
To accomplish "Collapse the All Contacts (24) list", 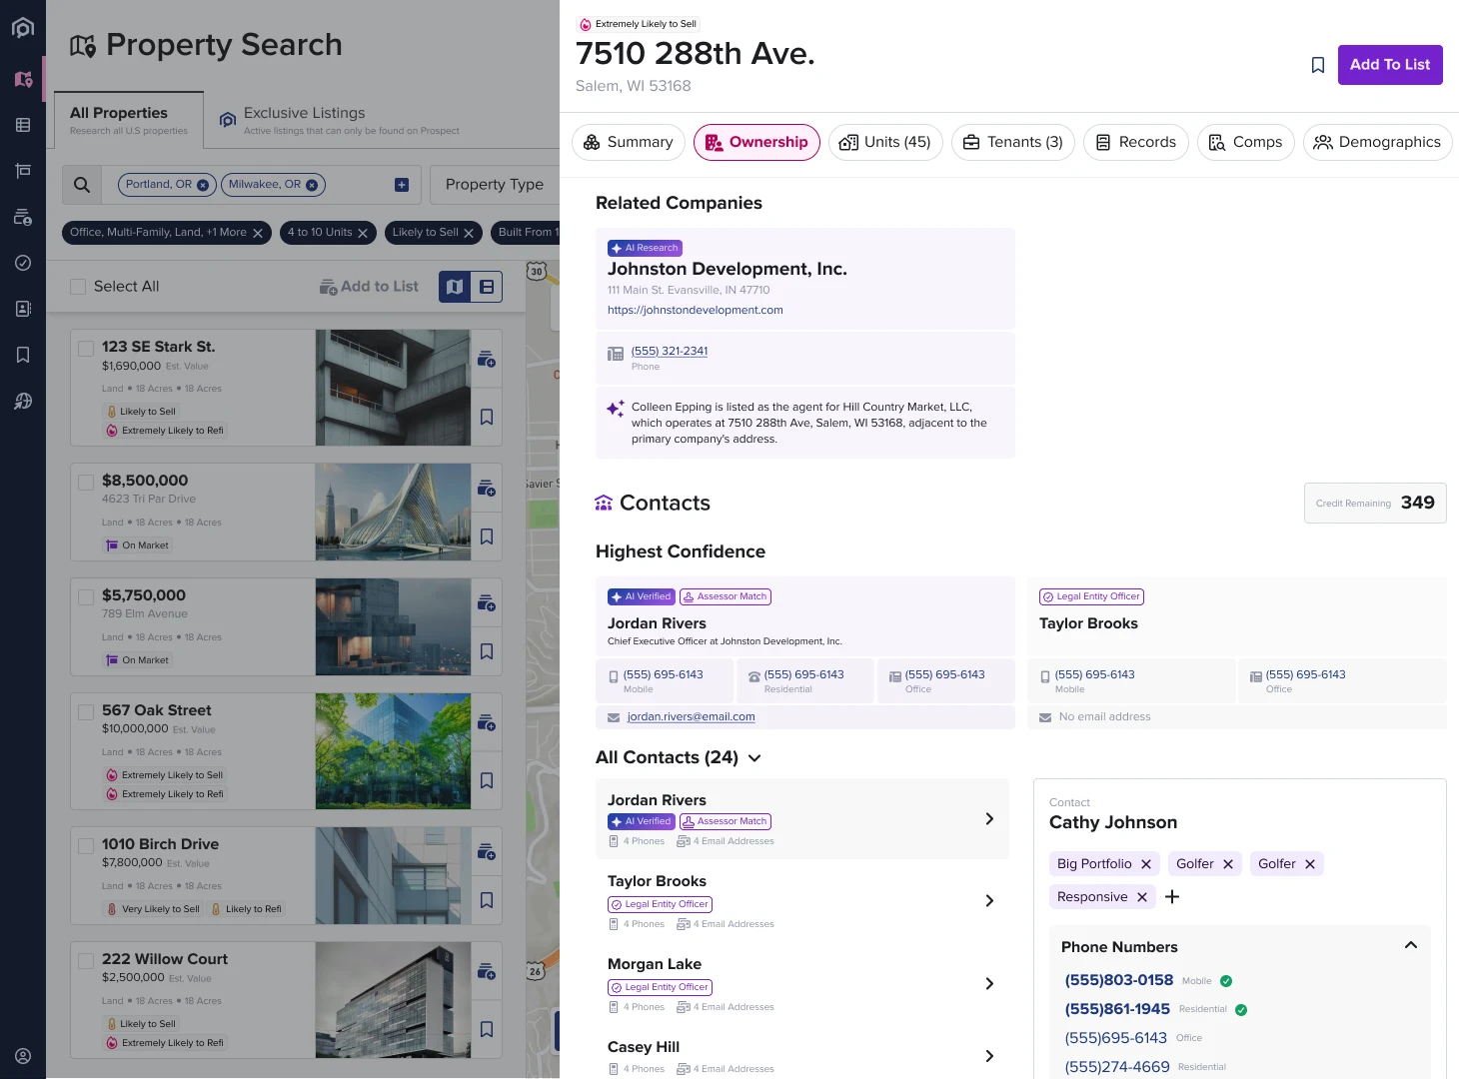I will [754, 758].
